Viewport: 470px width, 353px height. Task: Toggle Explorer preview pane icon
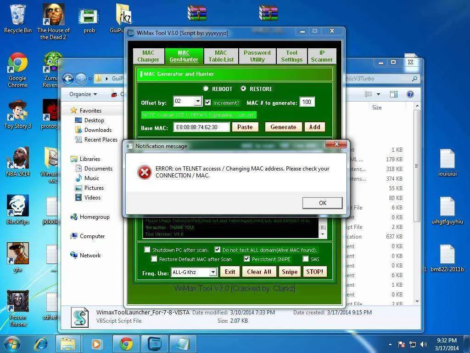(393, 94)
